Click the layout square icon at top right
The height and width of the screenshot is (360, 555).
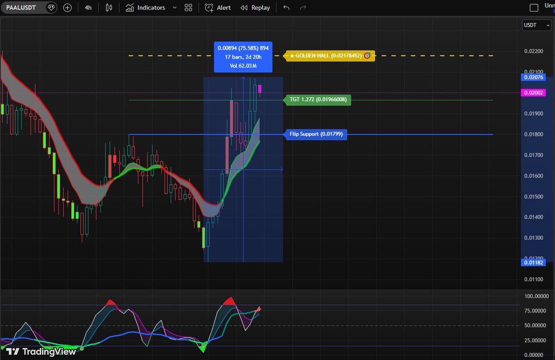(534, 7)
